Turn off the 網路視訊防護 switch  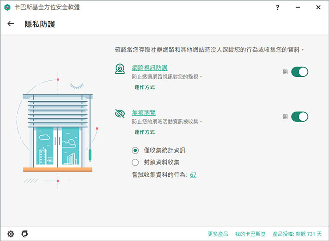[300, 72]
